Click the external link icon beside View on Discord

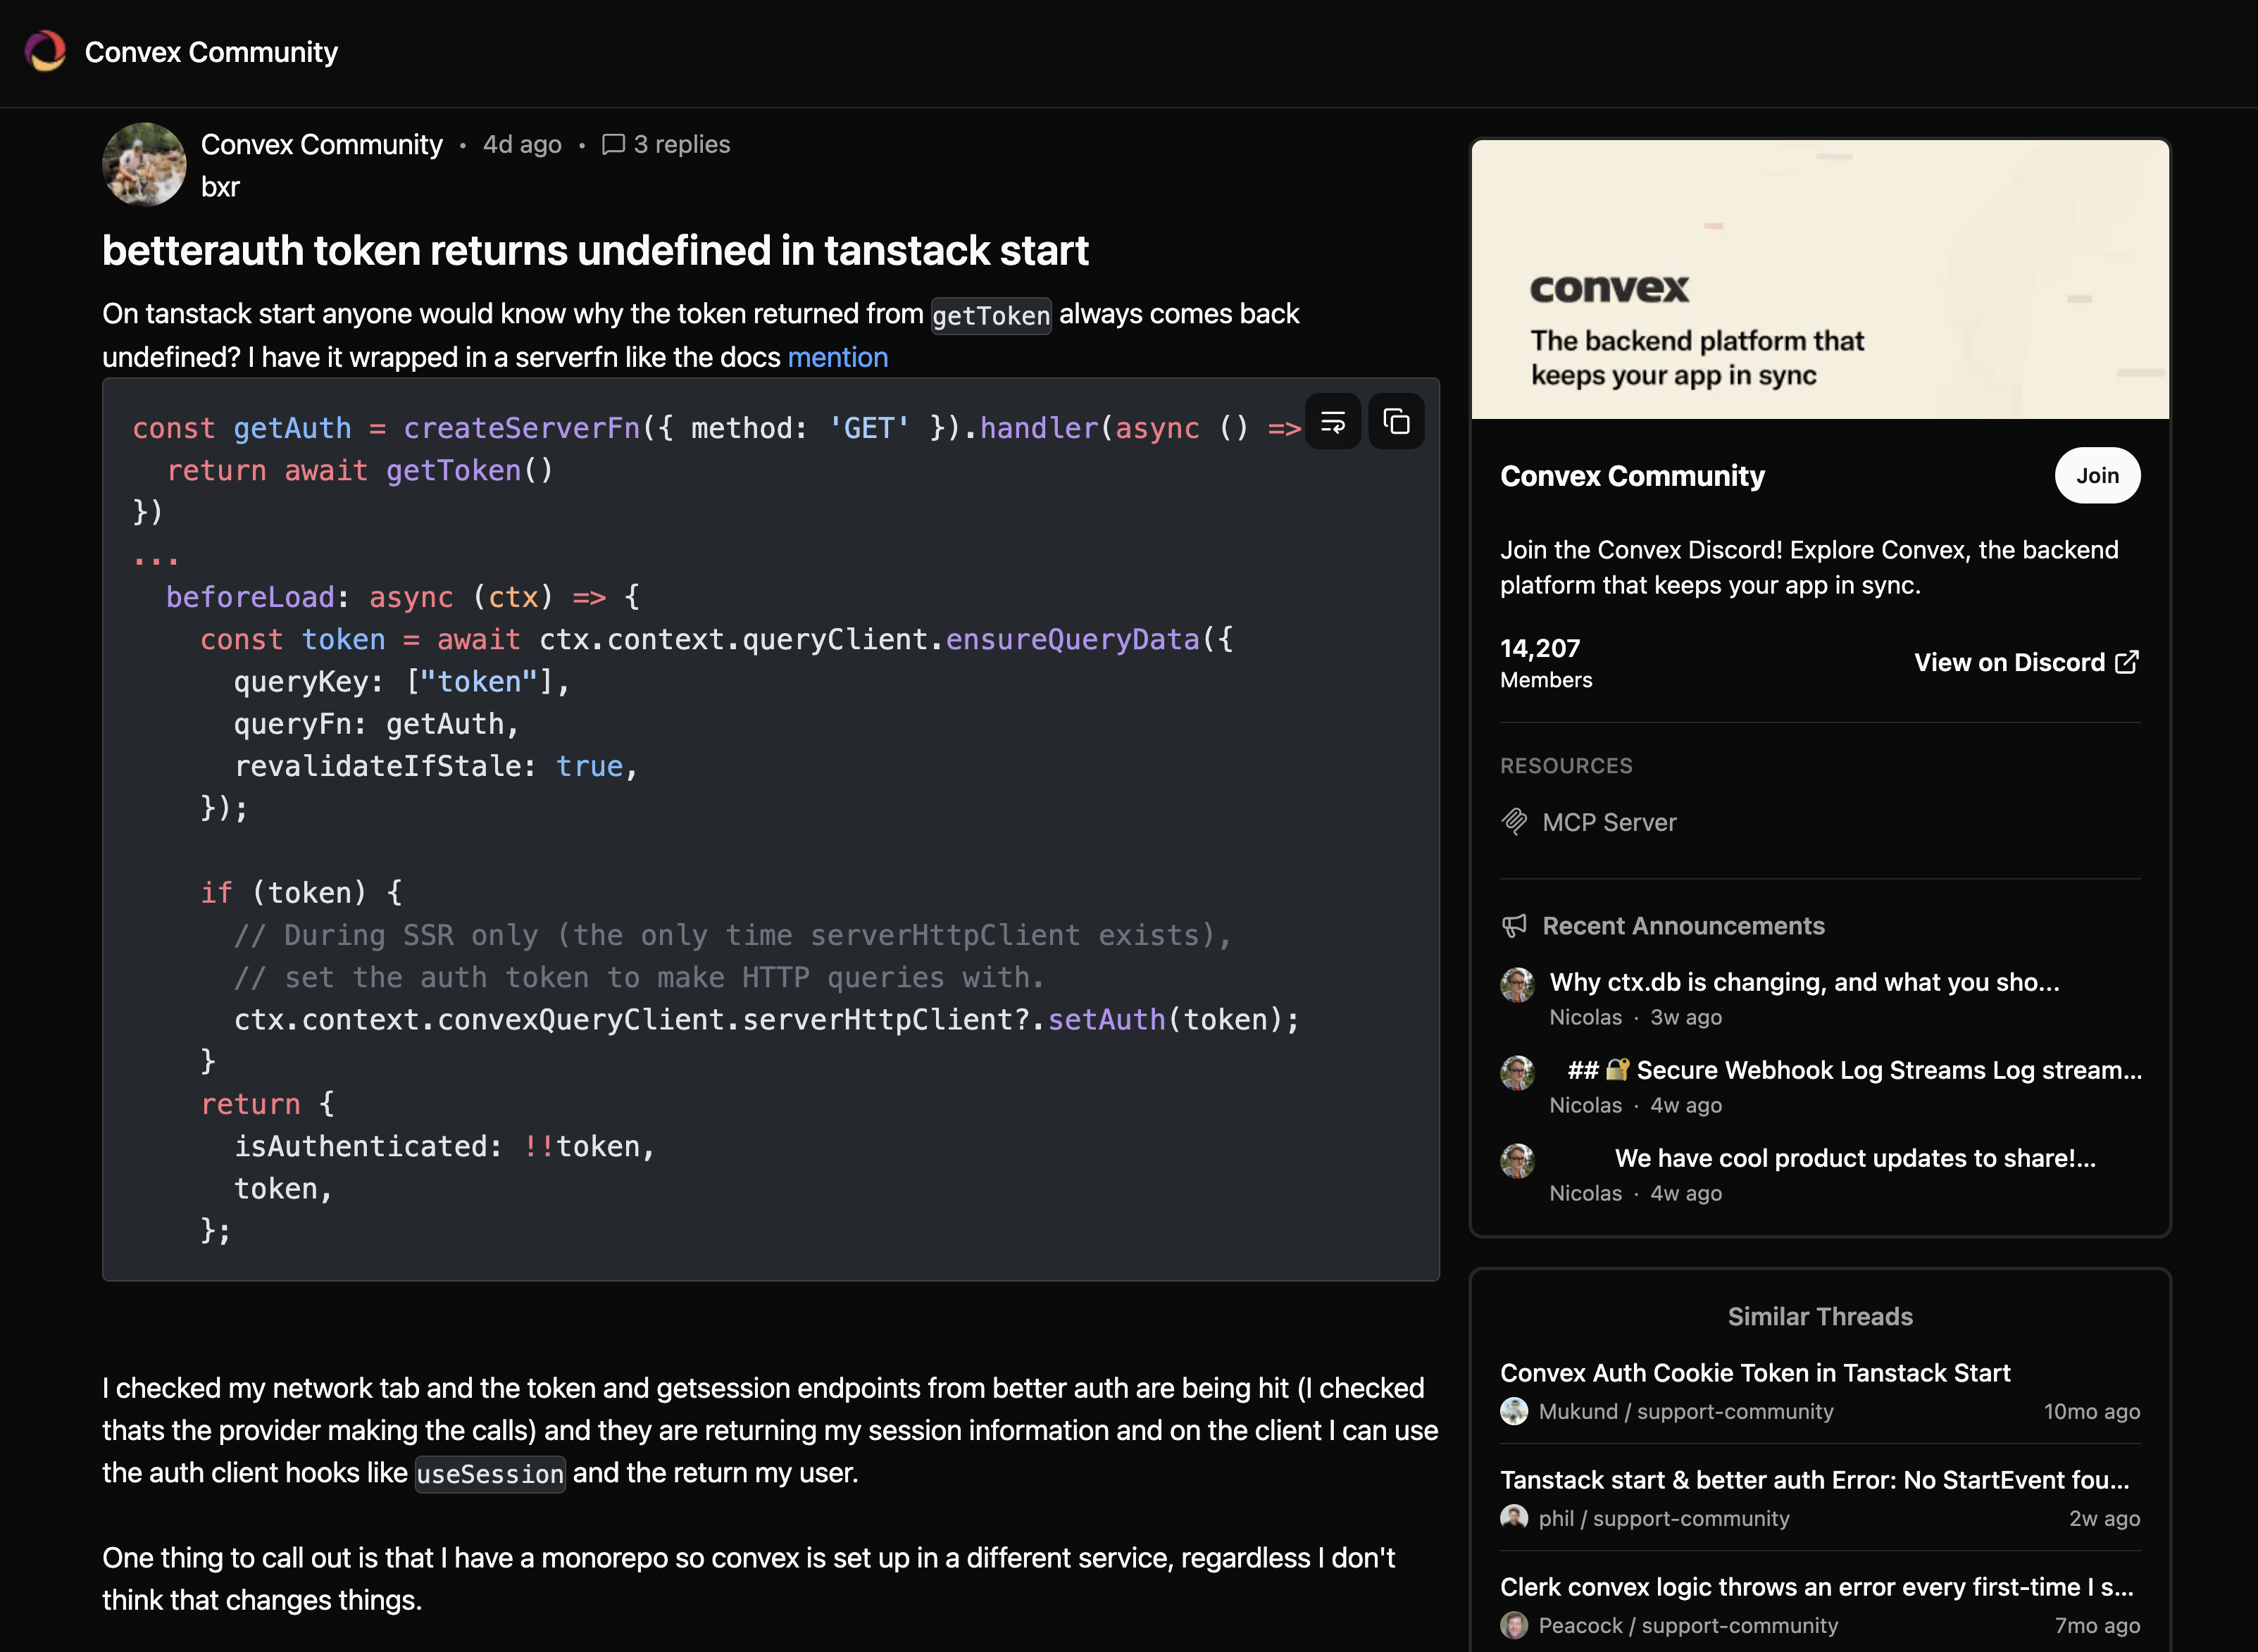pos(2127,662)
